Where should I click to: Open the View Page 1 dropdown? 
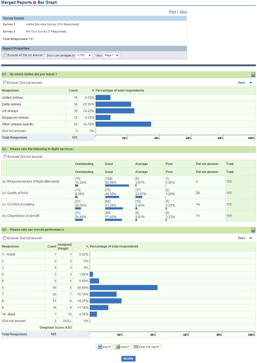(112, 55)
